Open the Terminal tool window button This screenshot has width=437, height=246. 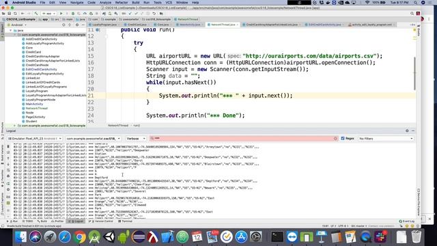coord(125,221)
